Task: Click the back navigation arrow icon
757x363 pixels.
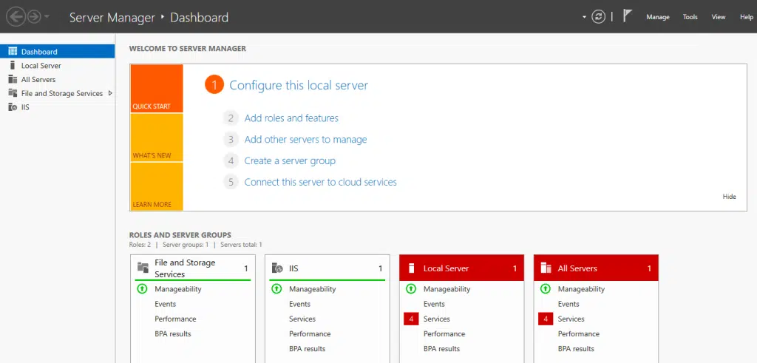Action: tap(16, 16)
